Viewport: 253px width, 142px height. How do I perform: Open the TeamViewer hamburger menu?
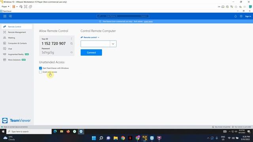(5, 16)
